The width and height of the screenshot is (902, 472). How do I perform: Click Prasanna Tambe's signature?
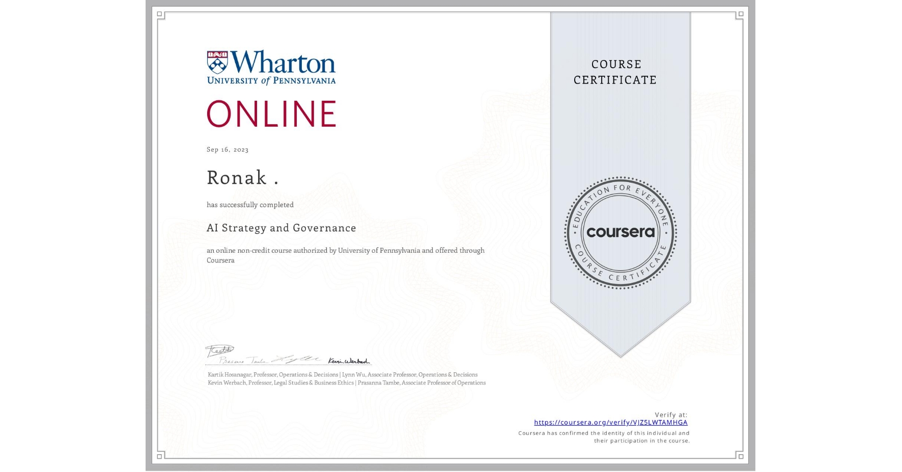pyautogui.click(x=243, y=360)
